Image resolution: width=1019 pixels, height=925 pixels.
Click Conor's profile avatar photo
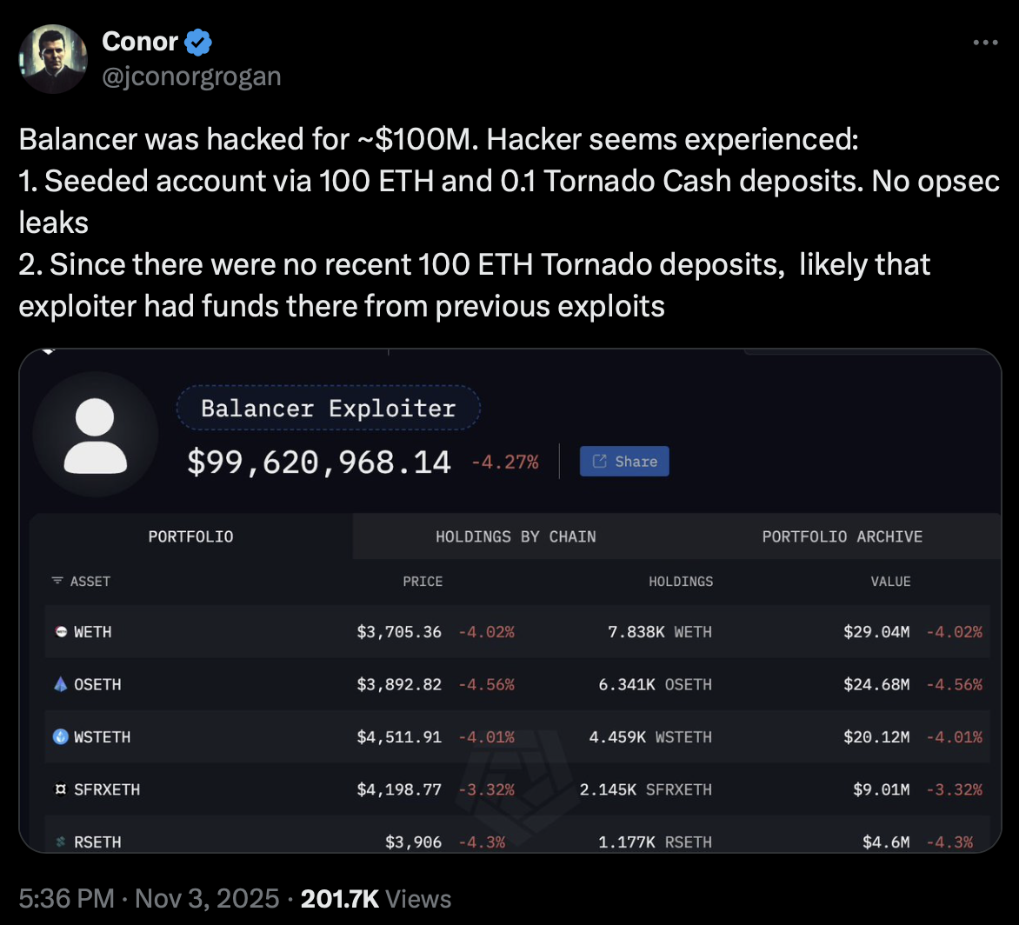(x=53, y=58)
